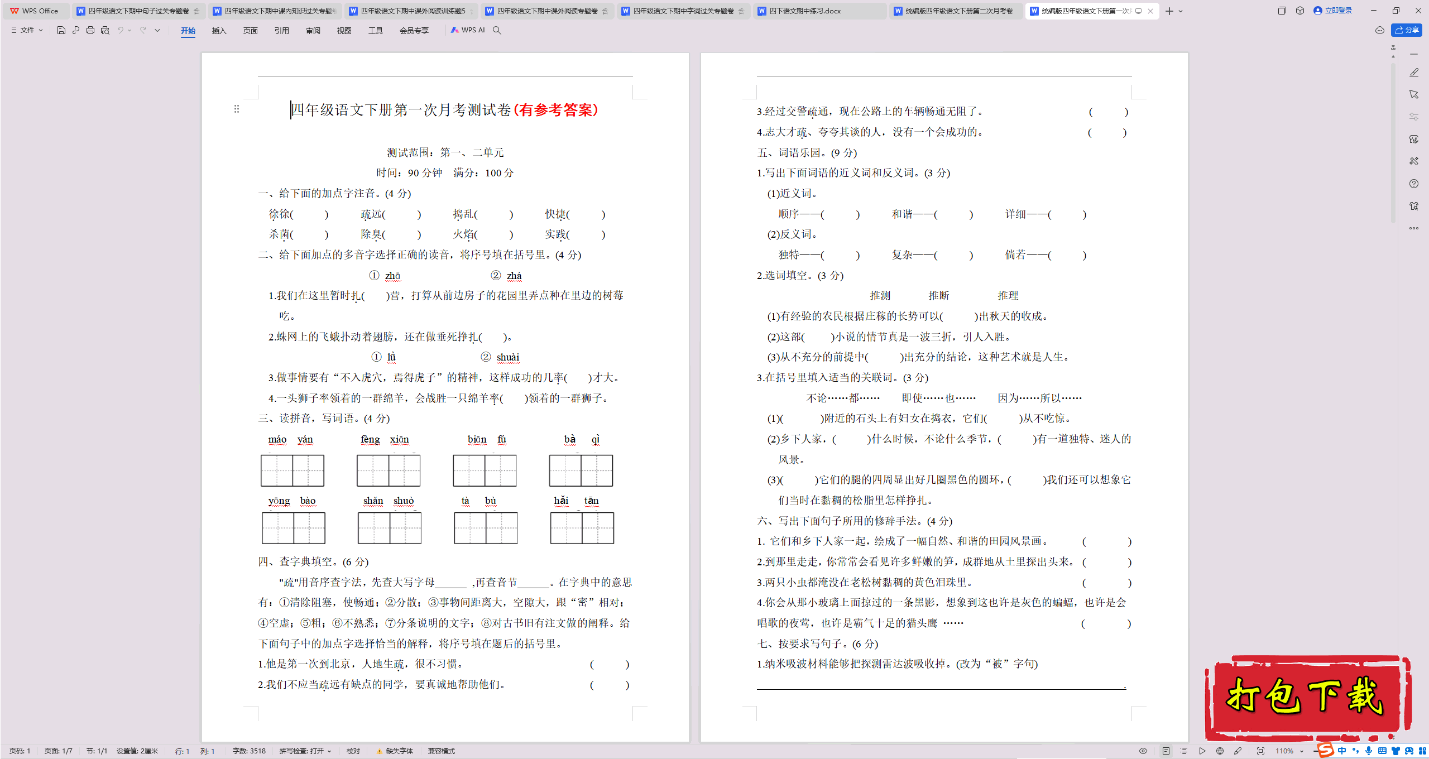Click the vertical scrollbar on the right
Screen dimensions: 1429x759
(1393, 142)
